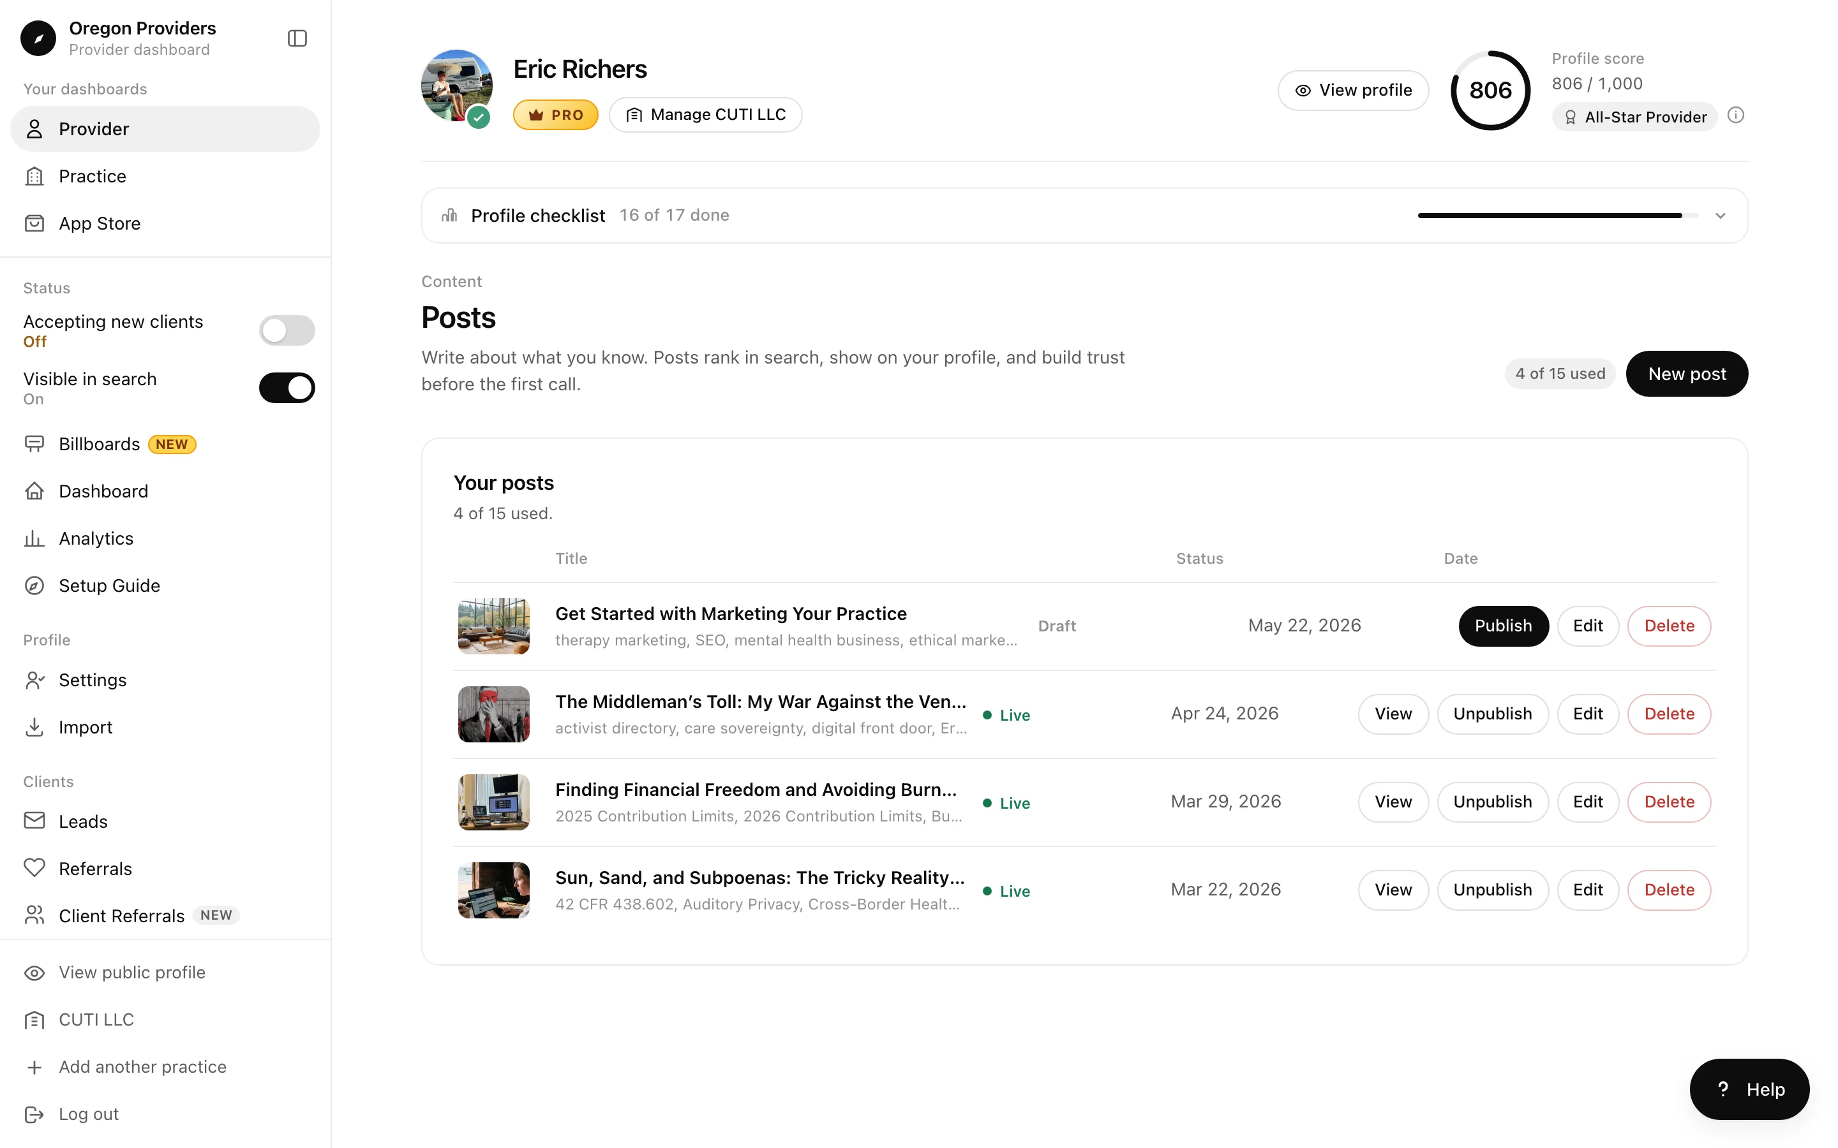Click the App Store bag icon
Screen dimensions: 1838x1148
34,223
